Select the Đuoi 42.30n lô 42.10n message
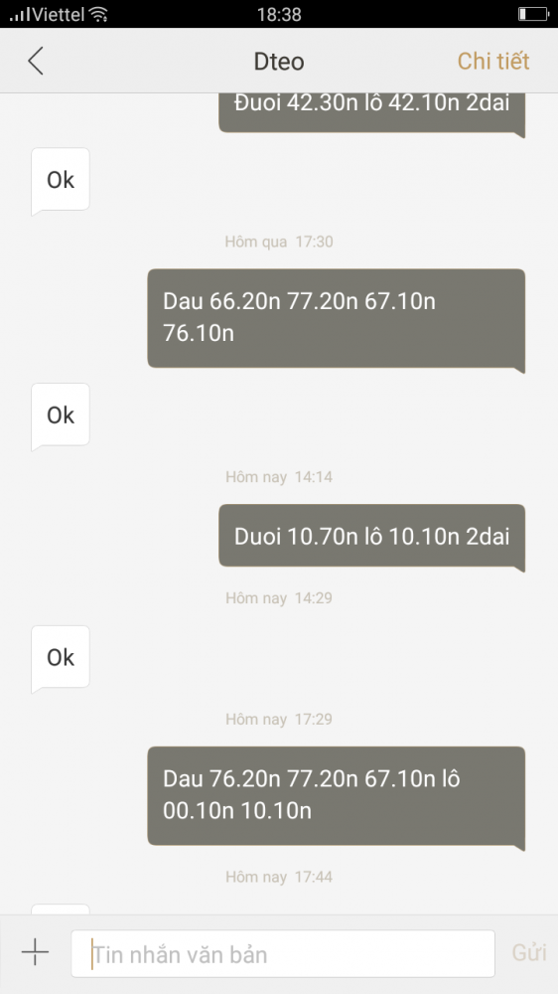Viewport: 558px width, 994px height. [x=371, y=113]
